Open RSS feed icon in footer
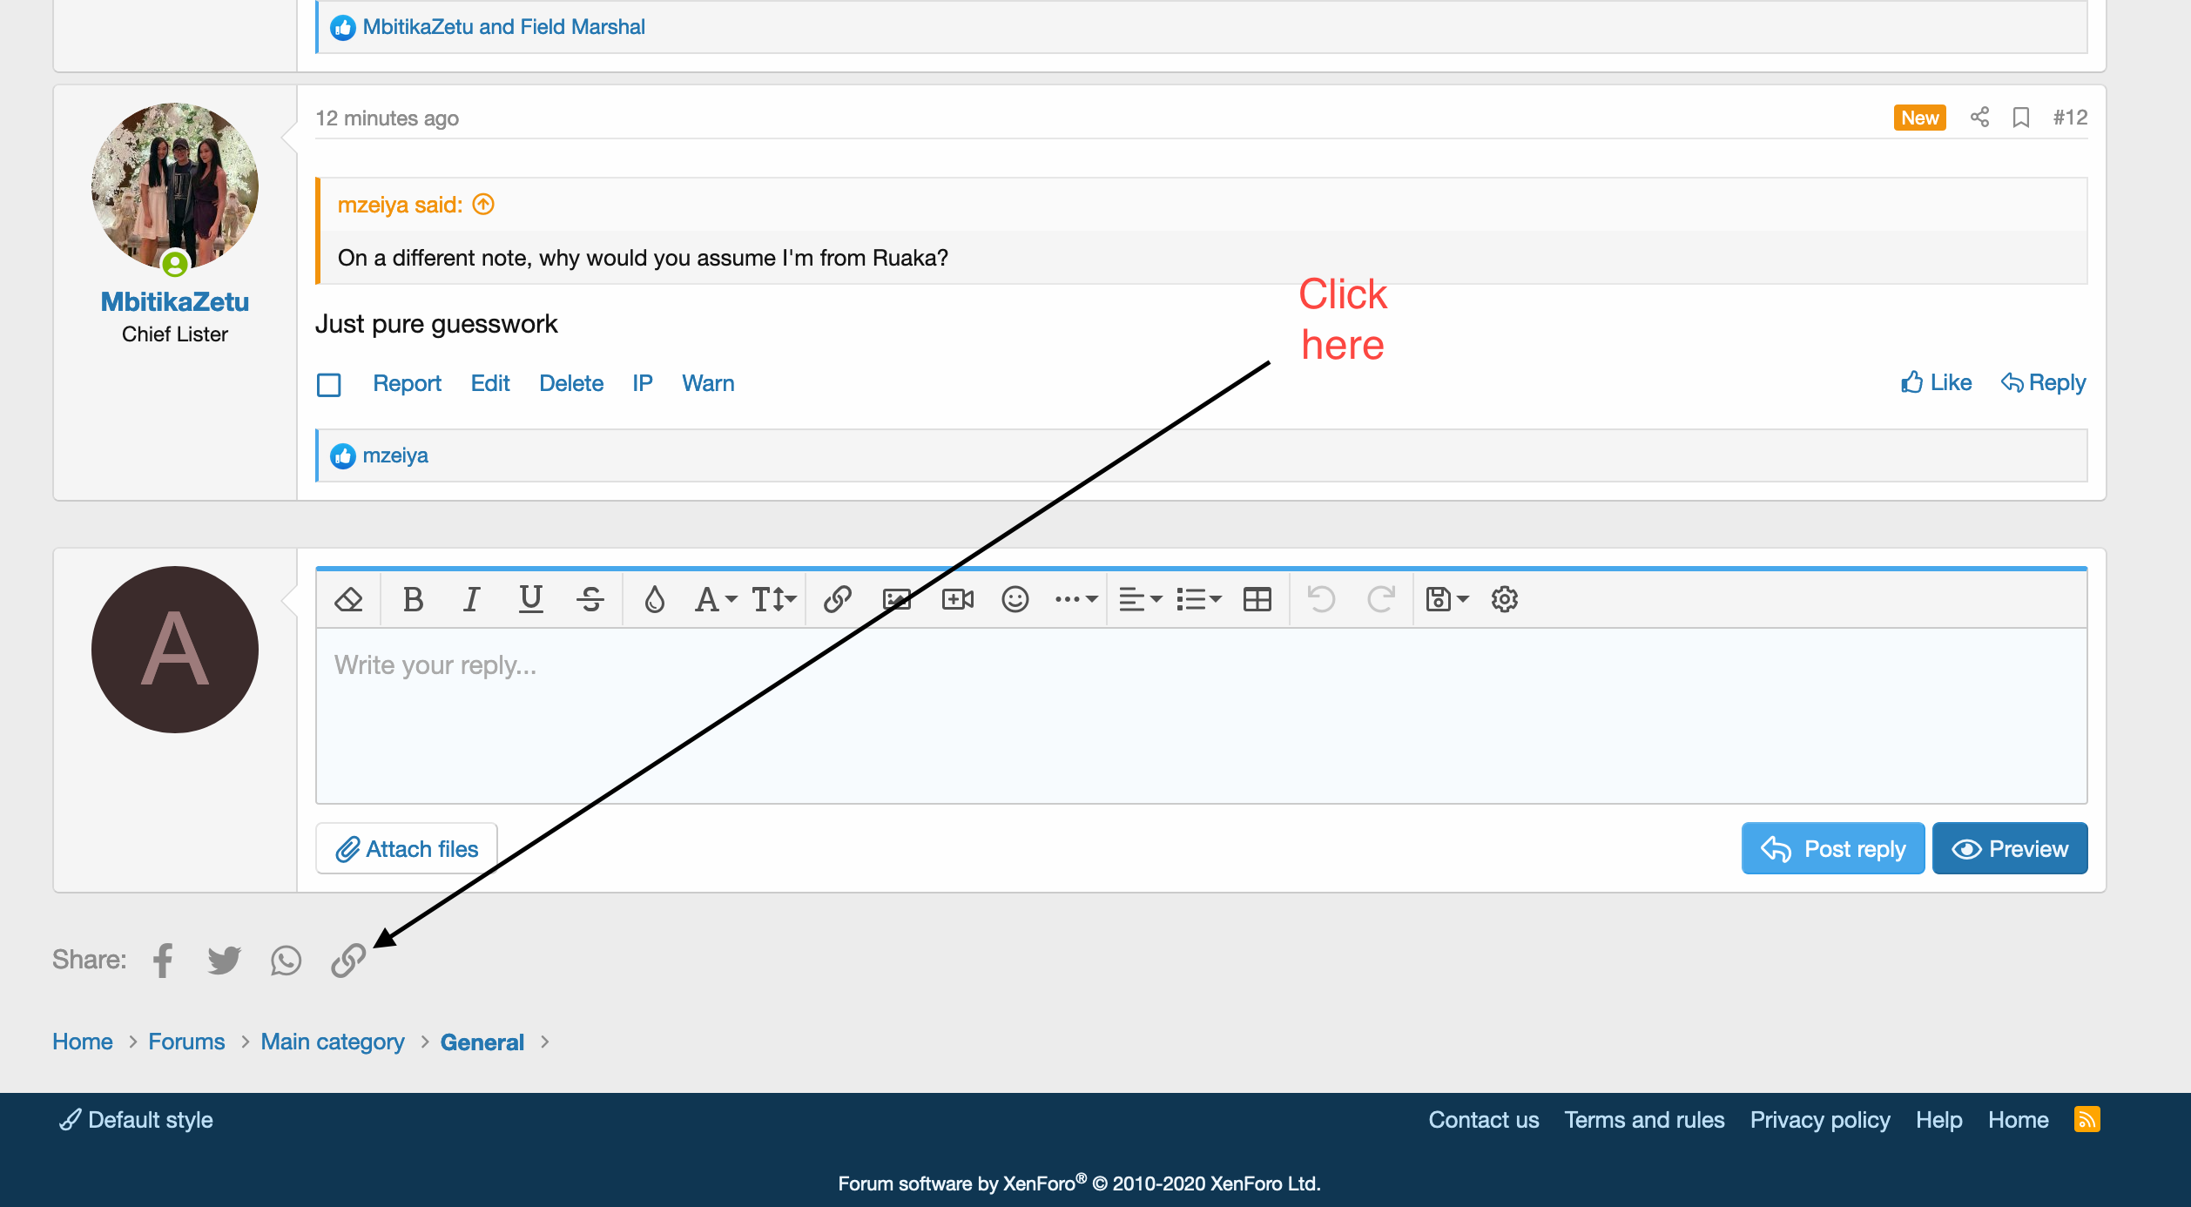Image resolution: width=2191 pixels, height=1207 pixels. (2087, 1119)
